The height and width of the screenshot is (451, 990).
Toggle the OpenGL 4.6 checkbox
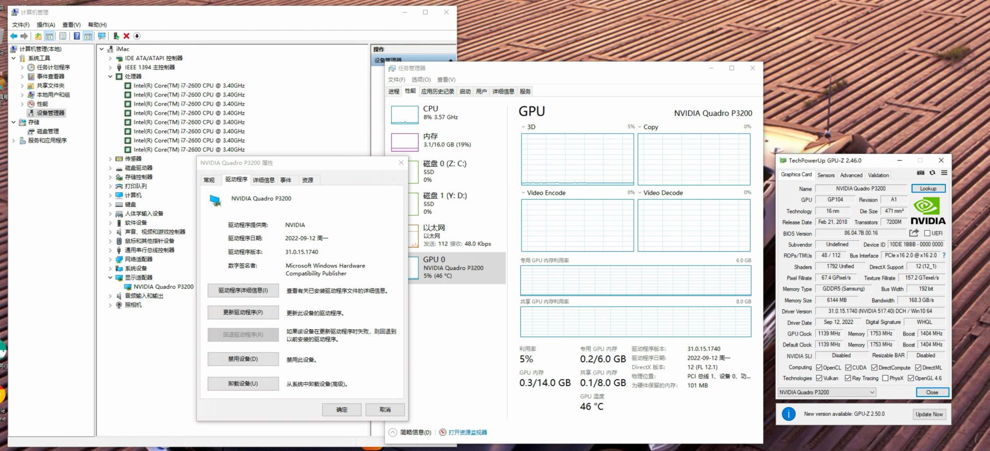(x=911, y=378)
